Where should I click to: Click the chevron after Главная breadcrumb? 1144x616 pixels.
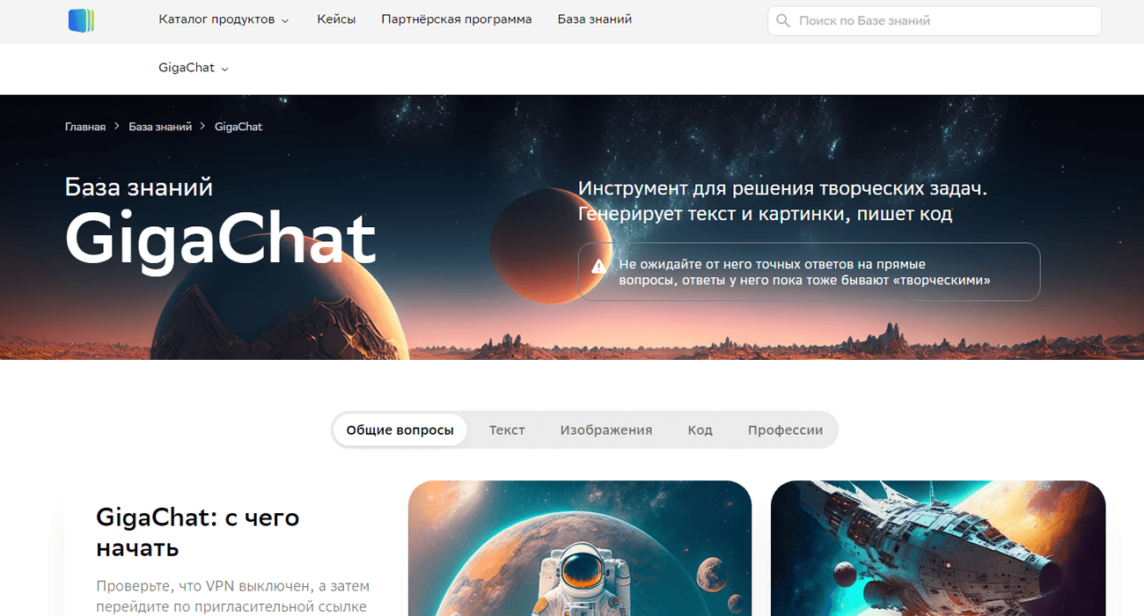click(x=117, y=127)
